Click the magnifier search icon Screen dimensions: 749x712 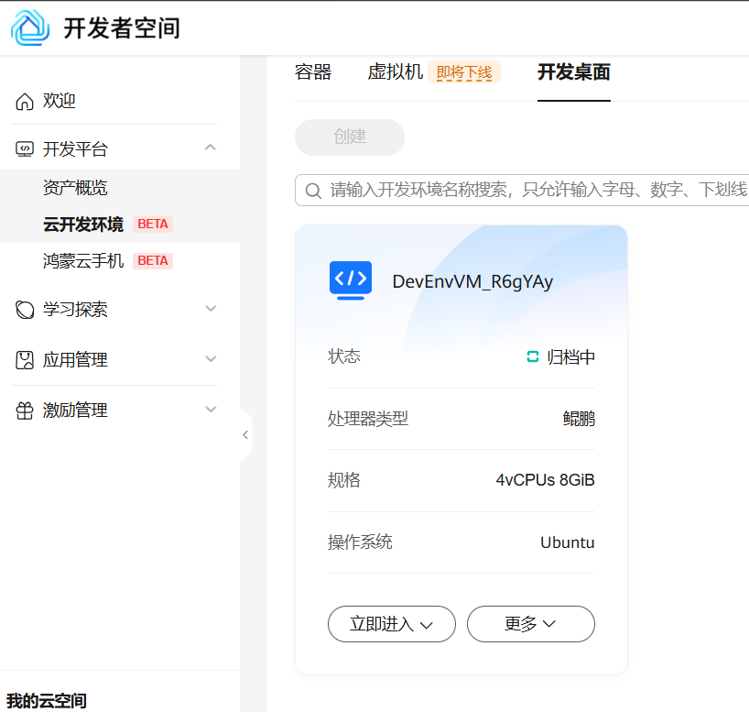pyautogui.click(x=313, y=191)
